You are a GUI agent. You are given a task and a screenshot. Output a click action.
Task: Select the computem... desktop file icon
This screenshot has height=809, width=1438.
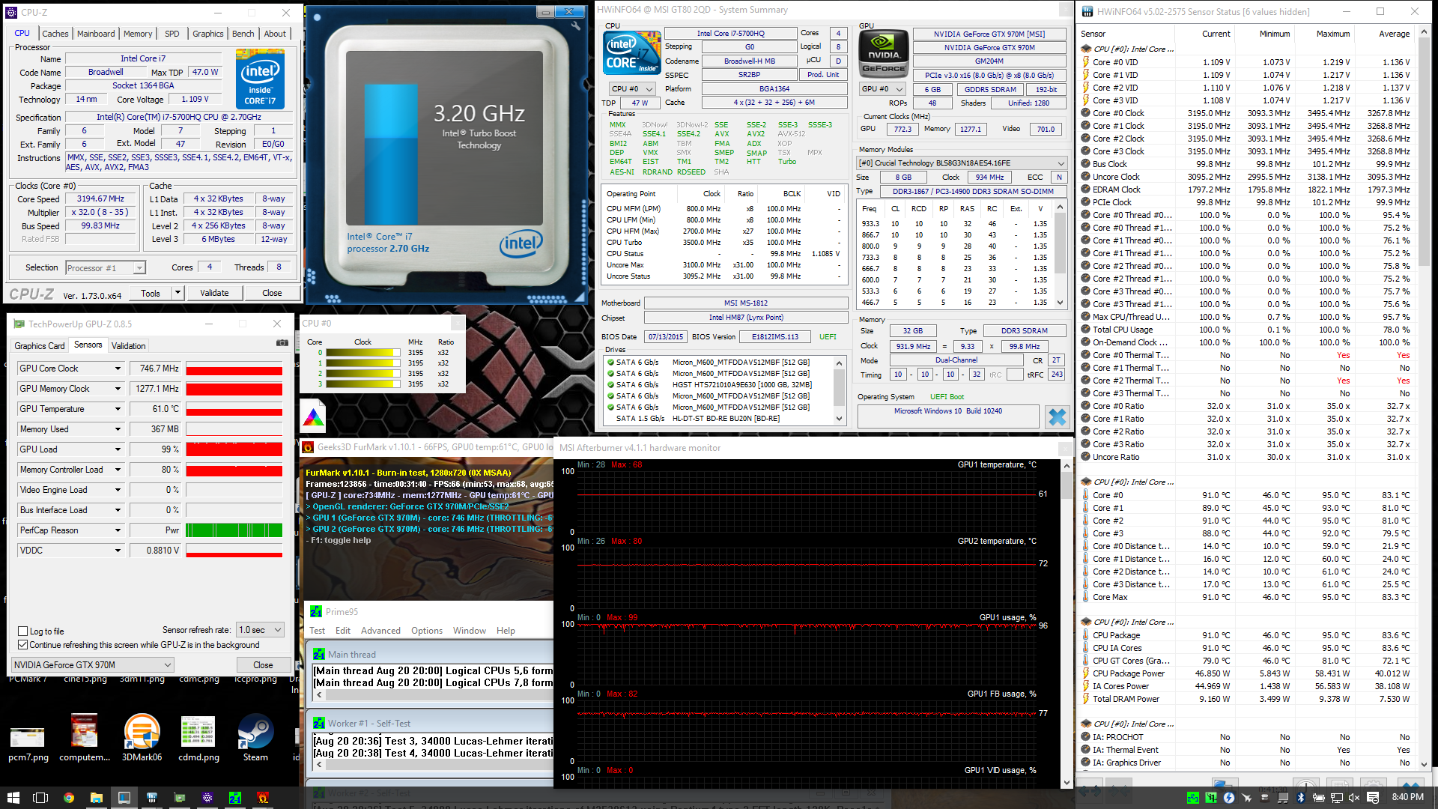coord(85,738)
